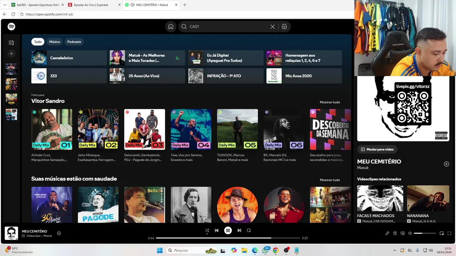The image size is (456, 256).
Task: Open a new browser tab
Action: click(185, 5)
